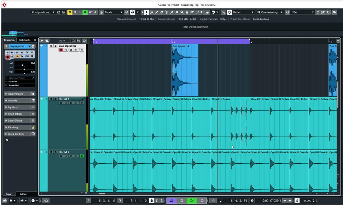Toggle the yellow M mute-all button in the toolbar

69,13
